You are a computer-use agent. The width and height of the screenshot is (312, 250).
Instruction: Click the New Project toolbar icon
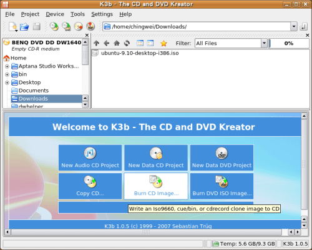click(13, 27)
